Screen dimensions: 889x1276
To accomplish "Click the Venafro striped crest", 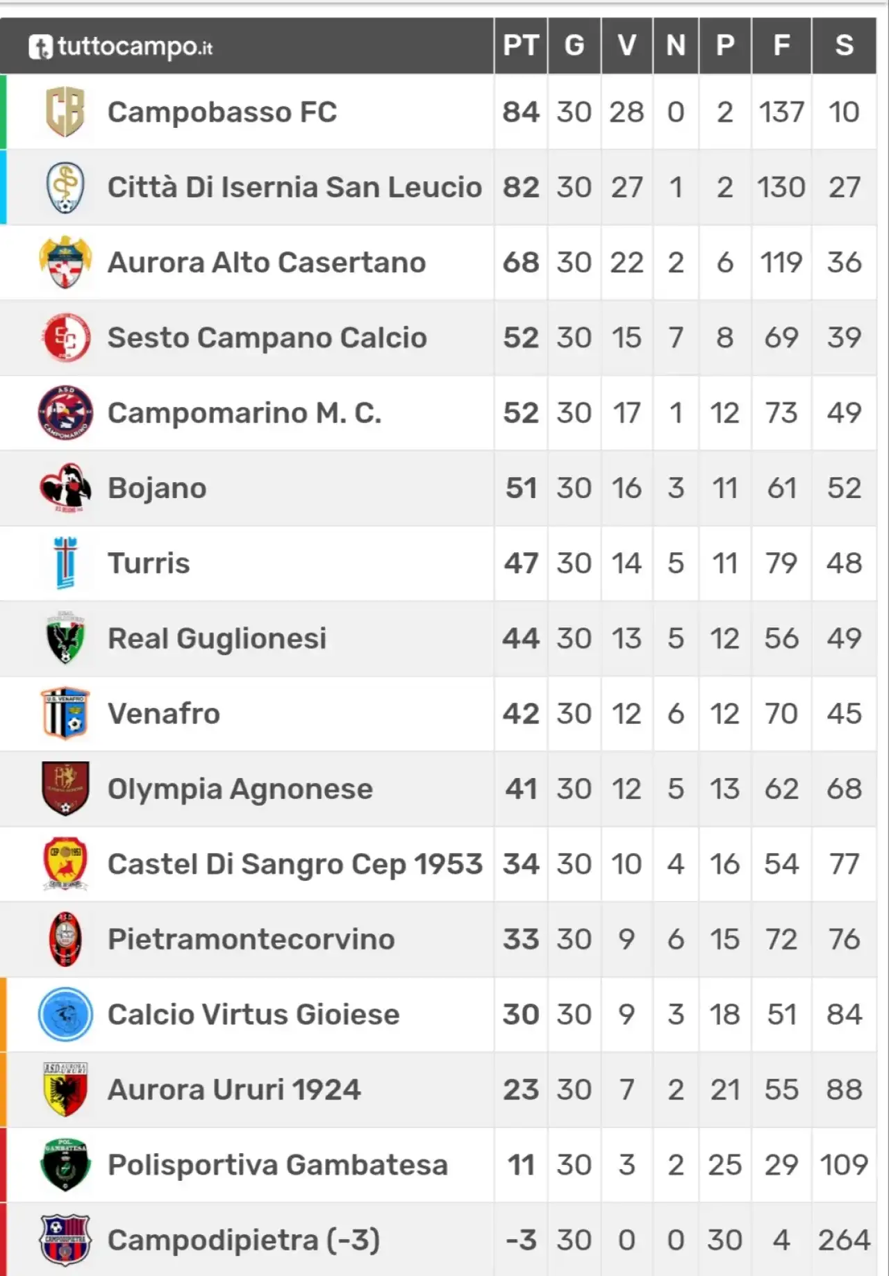I will tap(65, 713).
